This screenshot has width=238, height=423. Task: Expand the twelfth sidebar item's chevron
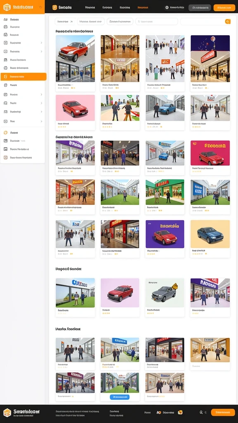tap(41, 112)
